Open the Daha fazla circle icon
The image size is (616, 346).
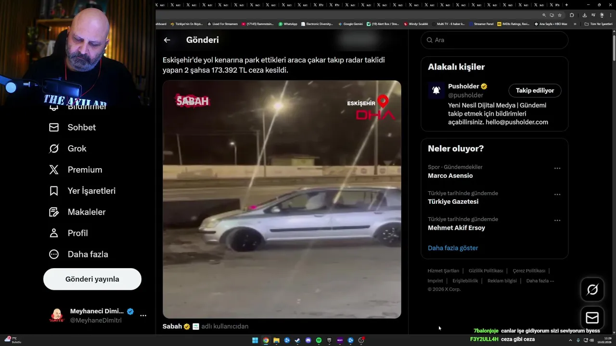(54, 254)
